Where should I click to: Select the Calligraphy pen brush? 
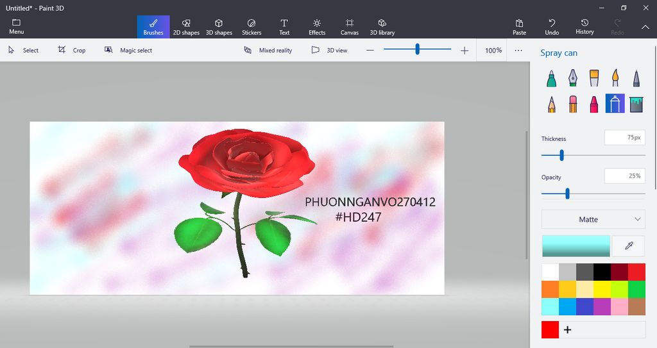coord(573,78)
